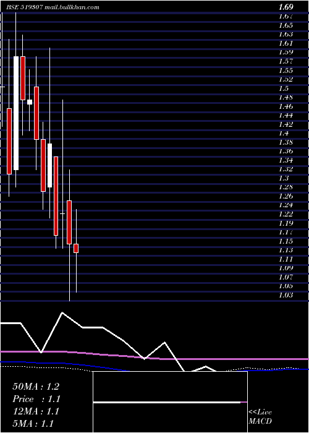Click the 1.05 price axis label
309x433 pixels.
point(286,286)
